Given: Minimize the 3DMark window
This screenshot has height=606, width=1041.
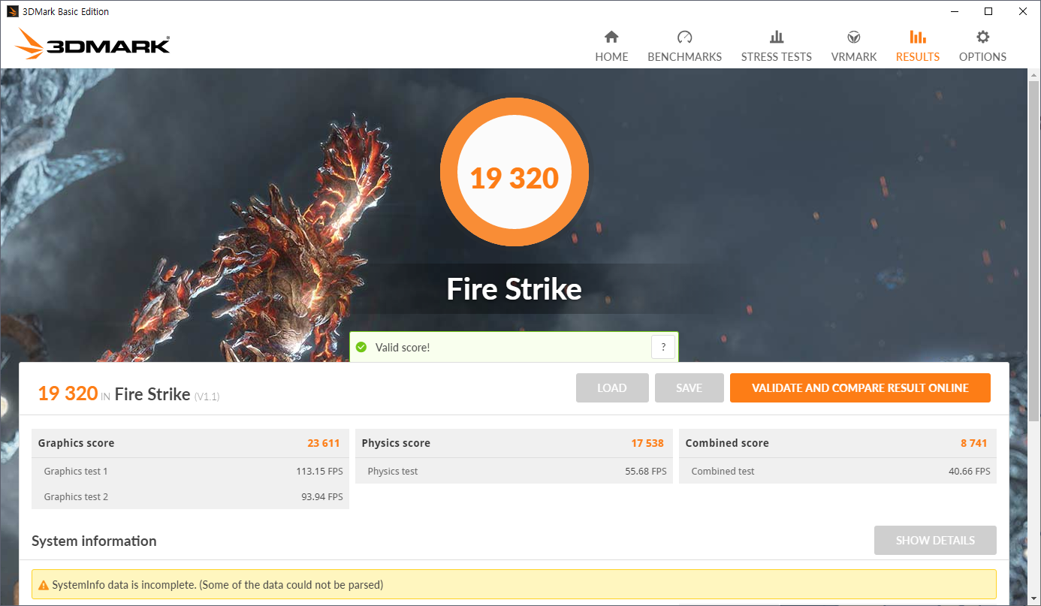Looking at the screenshot, I should [x=955, y=11].
